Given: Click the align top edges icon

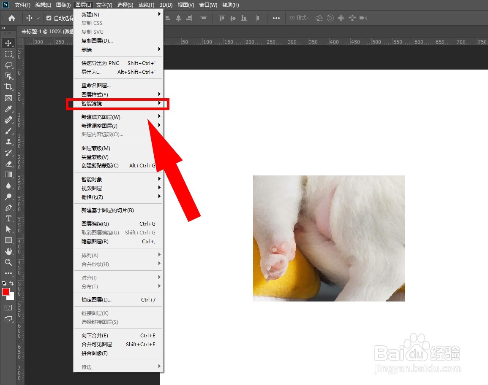Looking at the screenshot, I should [221, 18].
